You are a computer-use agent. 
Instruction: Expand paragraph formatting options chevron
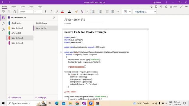[x=118, y=12]
